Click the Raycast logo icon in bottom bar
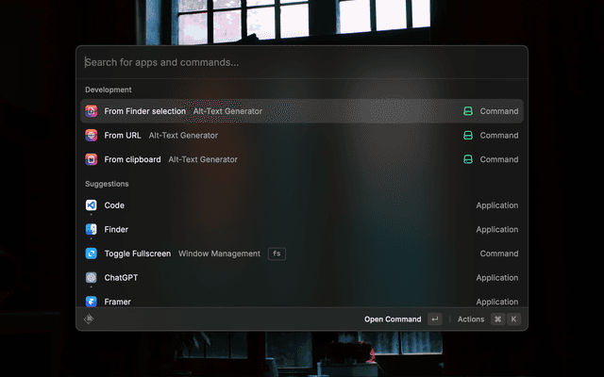This screenshot has width=604, height=377. (89, 320)
